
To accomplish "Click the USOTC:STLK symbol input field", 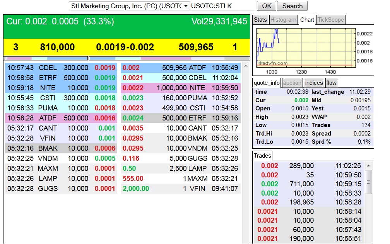I will [x=222, y=6].
